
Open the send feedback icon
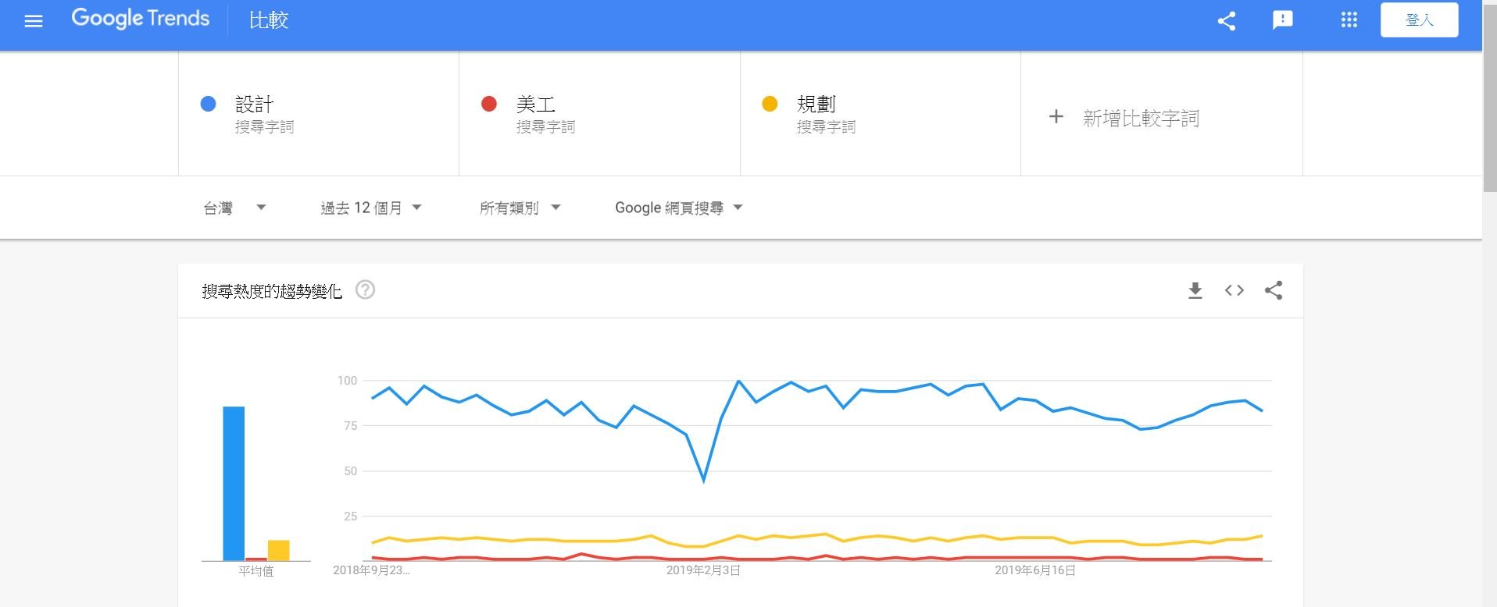pyautogui.click(x=1282, y=20)
